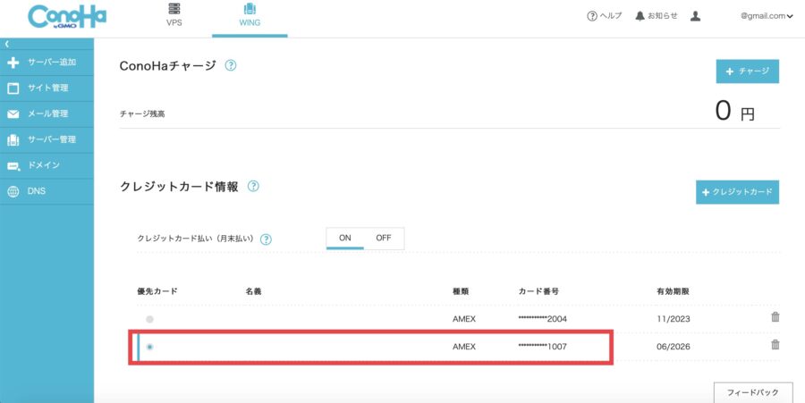Click the help icon next to クレジットカード情報

tap(253, 187)
